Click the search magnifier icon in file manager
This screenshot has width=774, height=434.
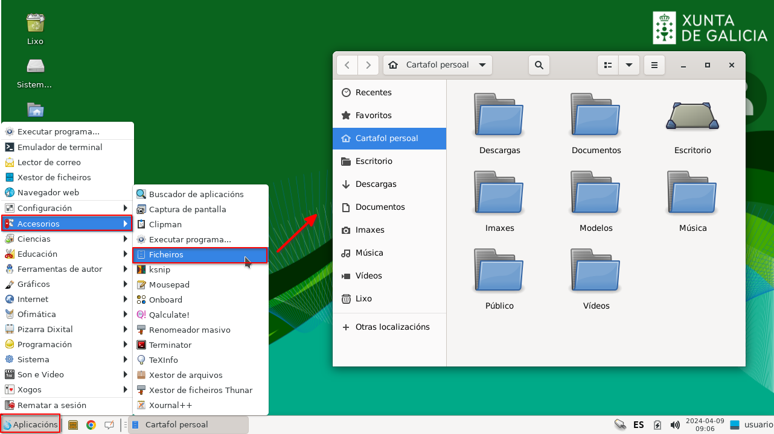click(539, 65)
